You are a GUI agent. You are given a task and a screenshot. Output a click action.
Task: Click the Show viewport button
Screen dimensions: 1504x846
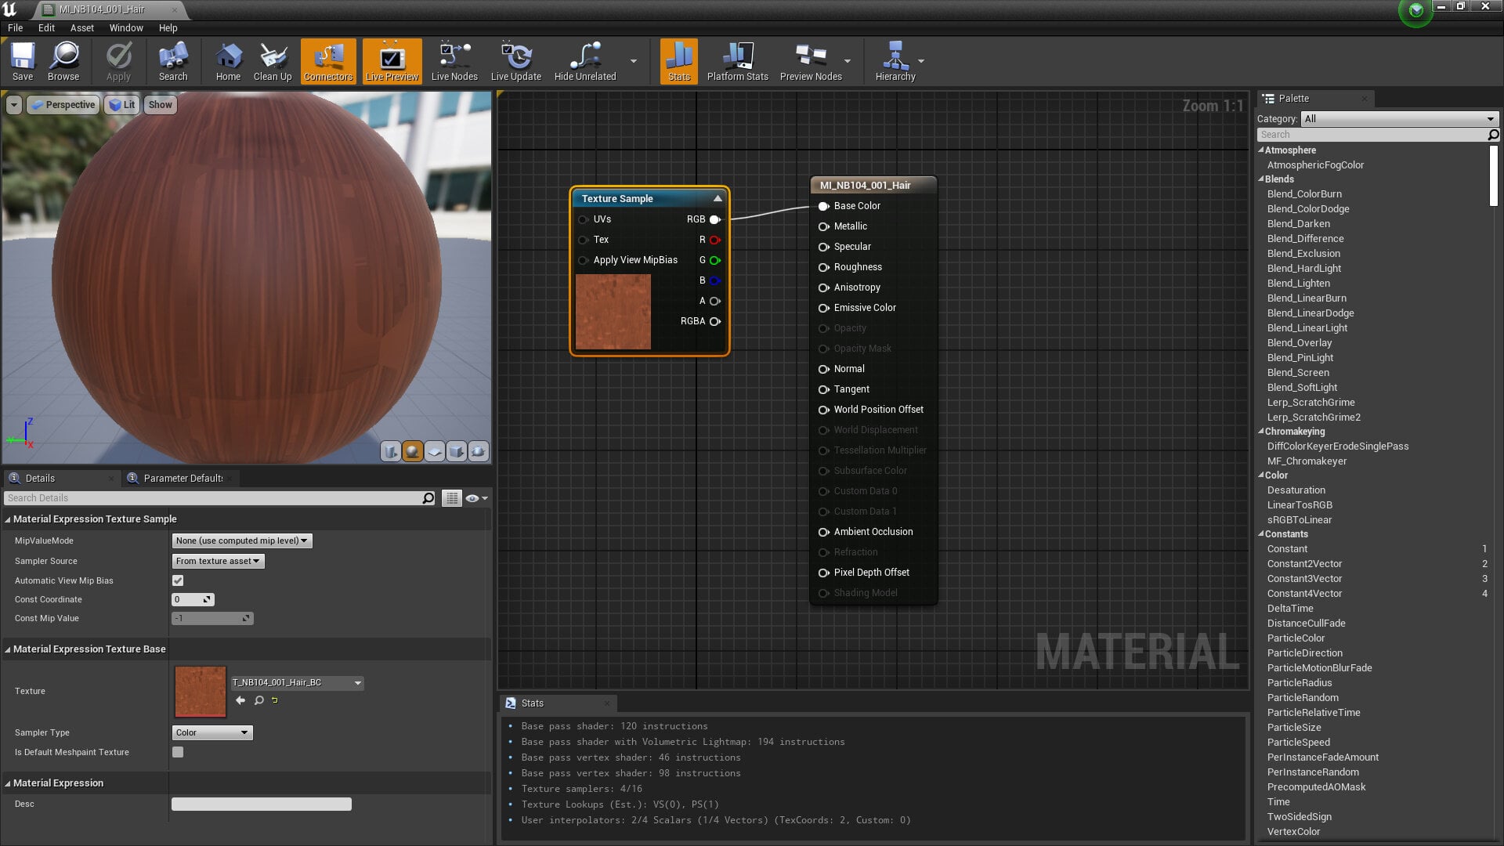160,105
